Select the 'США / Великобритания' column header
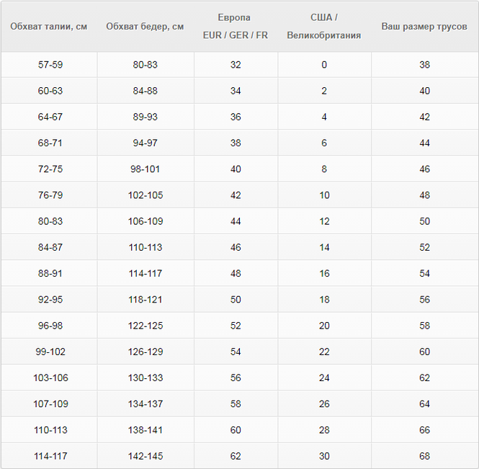This screenshot has height=469, width=479. (x=324, y=27)
